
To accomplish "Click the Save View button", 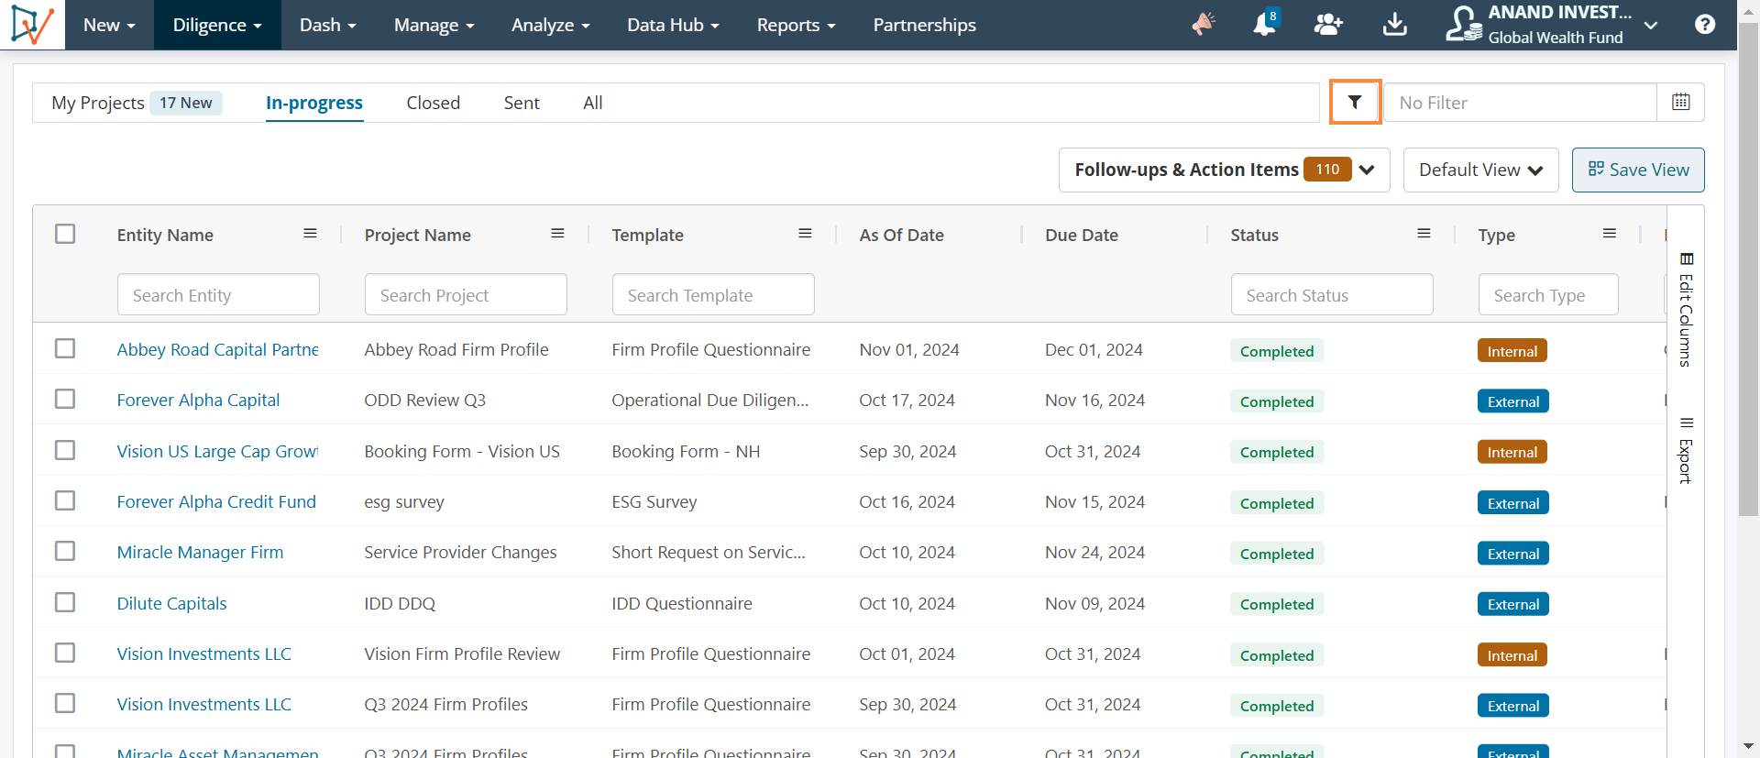I will 1638,170.
